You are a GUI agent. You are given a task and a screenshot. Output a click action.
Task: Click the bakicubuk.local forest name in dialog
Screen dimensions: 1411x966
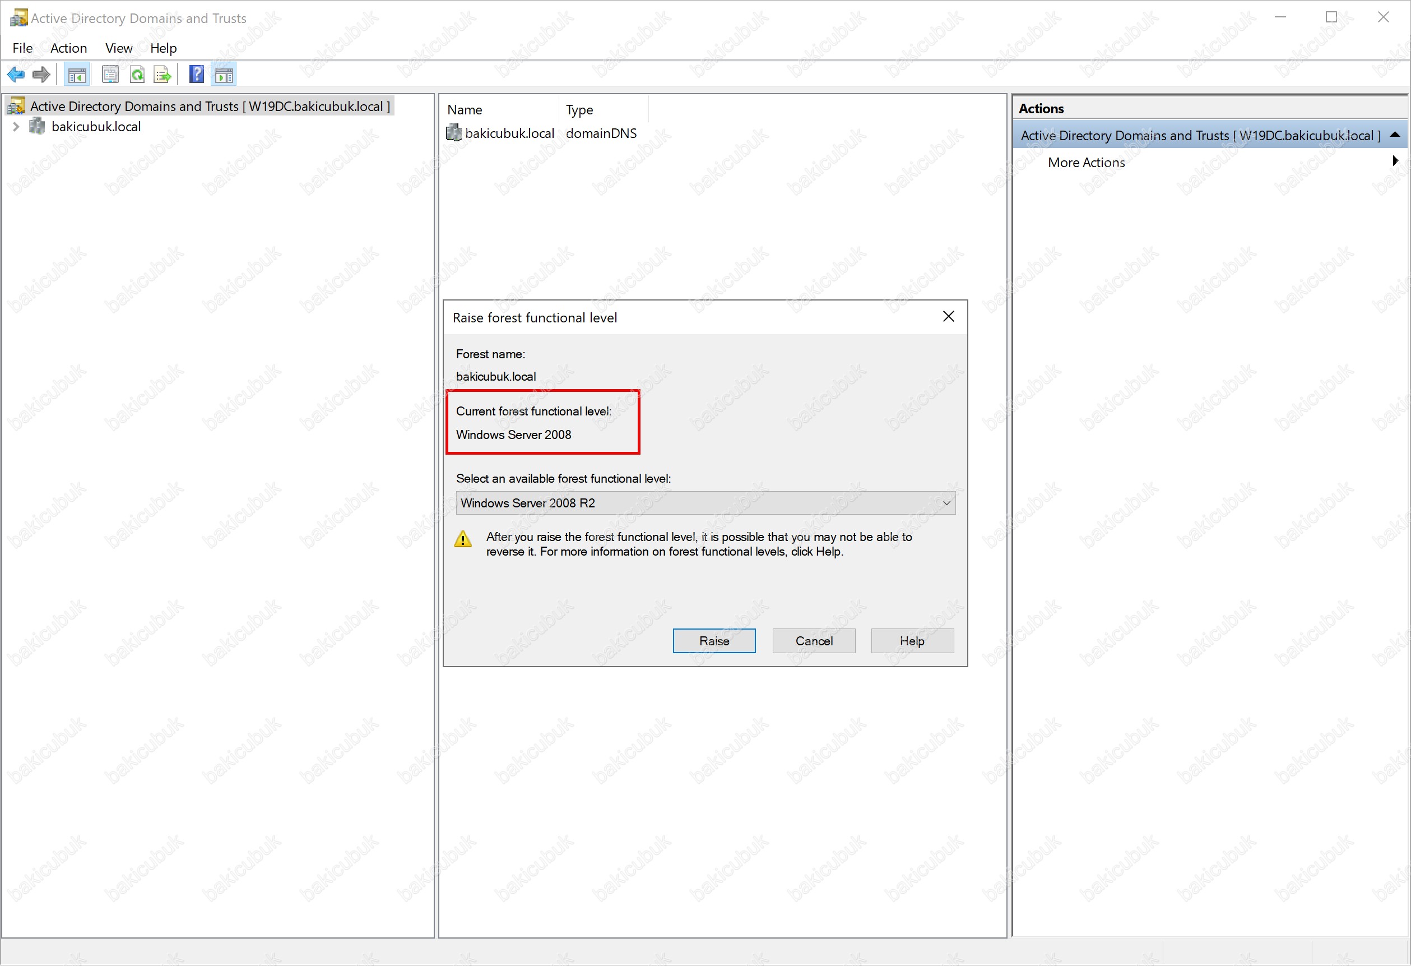tap(496, 377)
